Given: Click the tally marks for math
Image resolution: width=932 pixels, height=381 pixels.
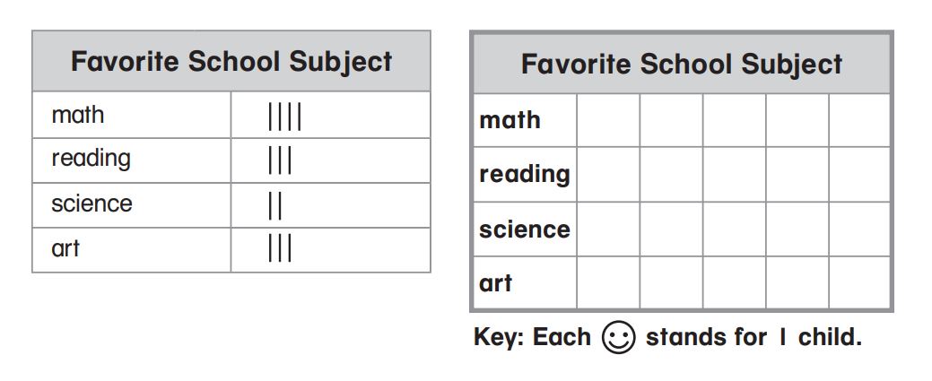Looking at the screenshot, I should coord(284,117).
